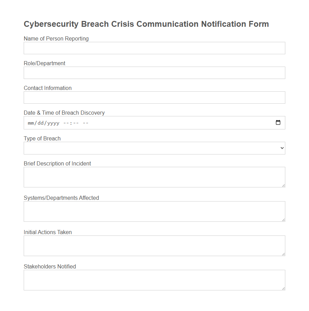Open the date picker calendar icon

(x=278, y=123)
